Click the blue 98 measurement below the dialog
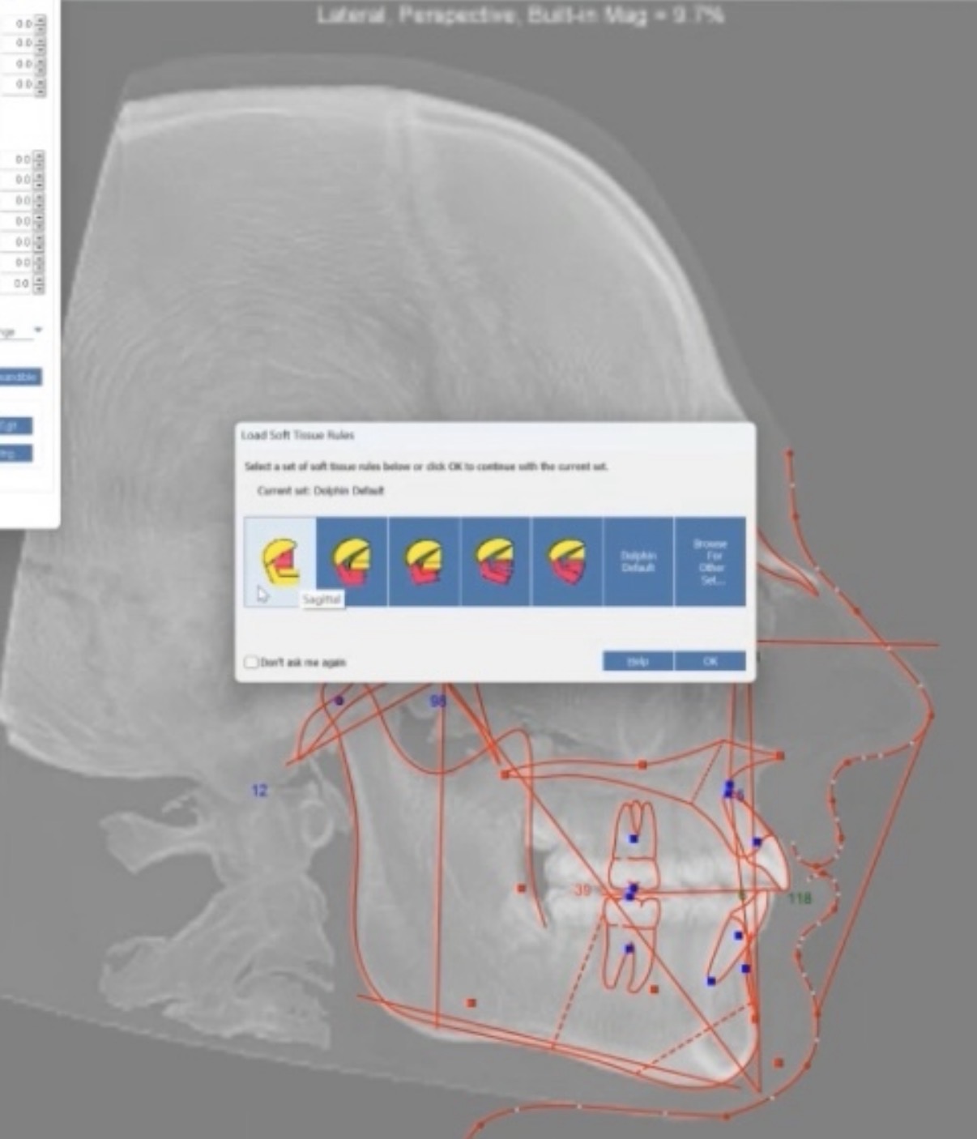The height and width of the screenshot is (1139, 977). (x=438, y=701)
